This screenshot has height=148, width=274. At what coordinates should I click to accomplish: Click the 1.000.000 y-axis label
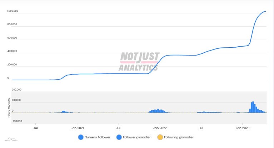click(x=13, y=11)
